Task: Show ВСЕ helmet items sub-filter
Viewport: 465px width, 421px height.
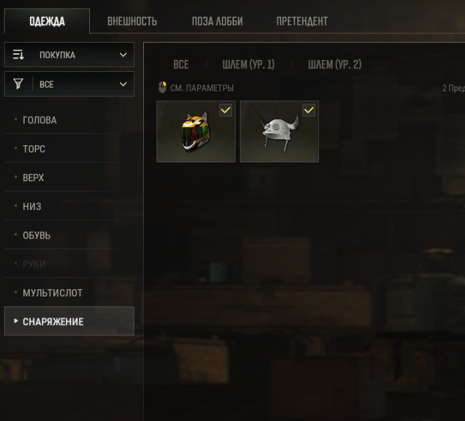Action: pyautogui.click(x=181, y=65)
